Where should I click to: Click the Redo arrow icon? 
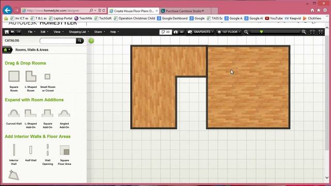pyautogui.click(x=19, y=32)
